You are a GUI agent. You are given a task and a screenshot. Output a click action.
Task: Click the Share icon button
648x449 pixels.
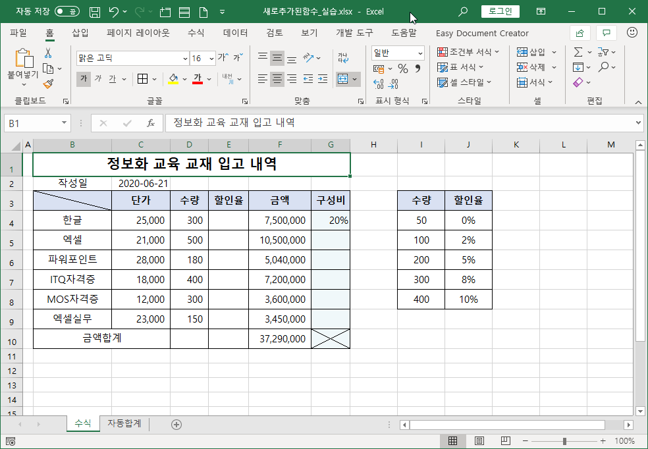580,33
